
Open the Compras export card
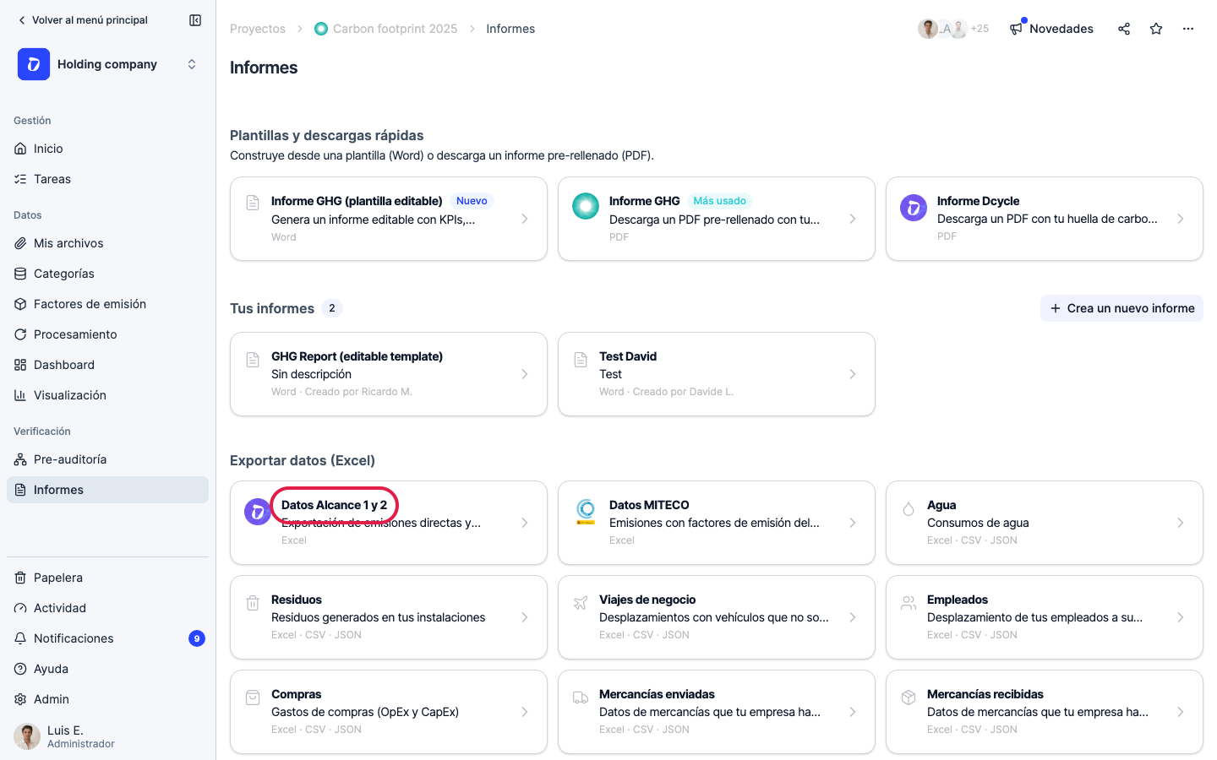point(389,712)
